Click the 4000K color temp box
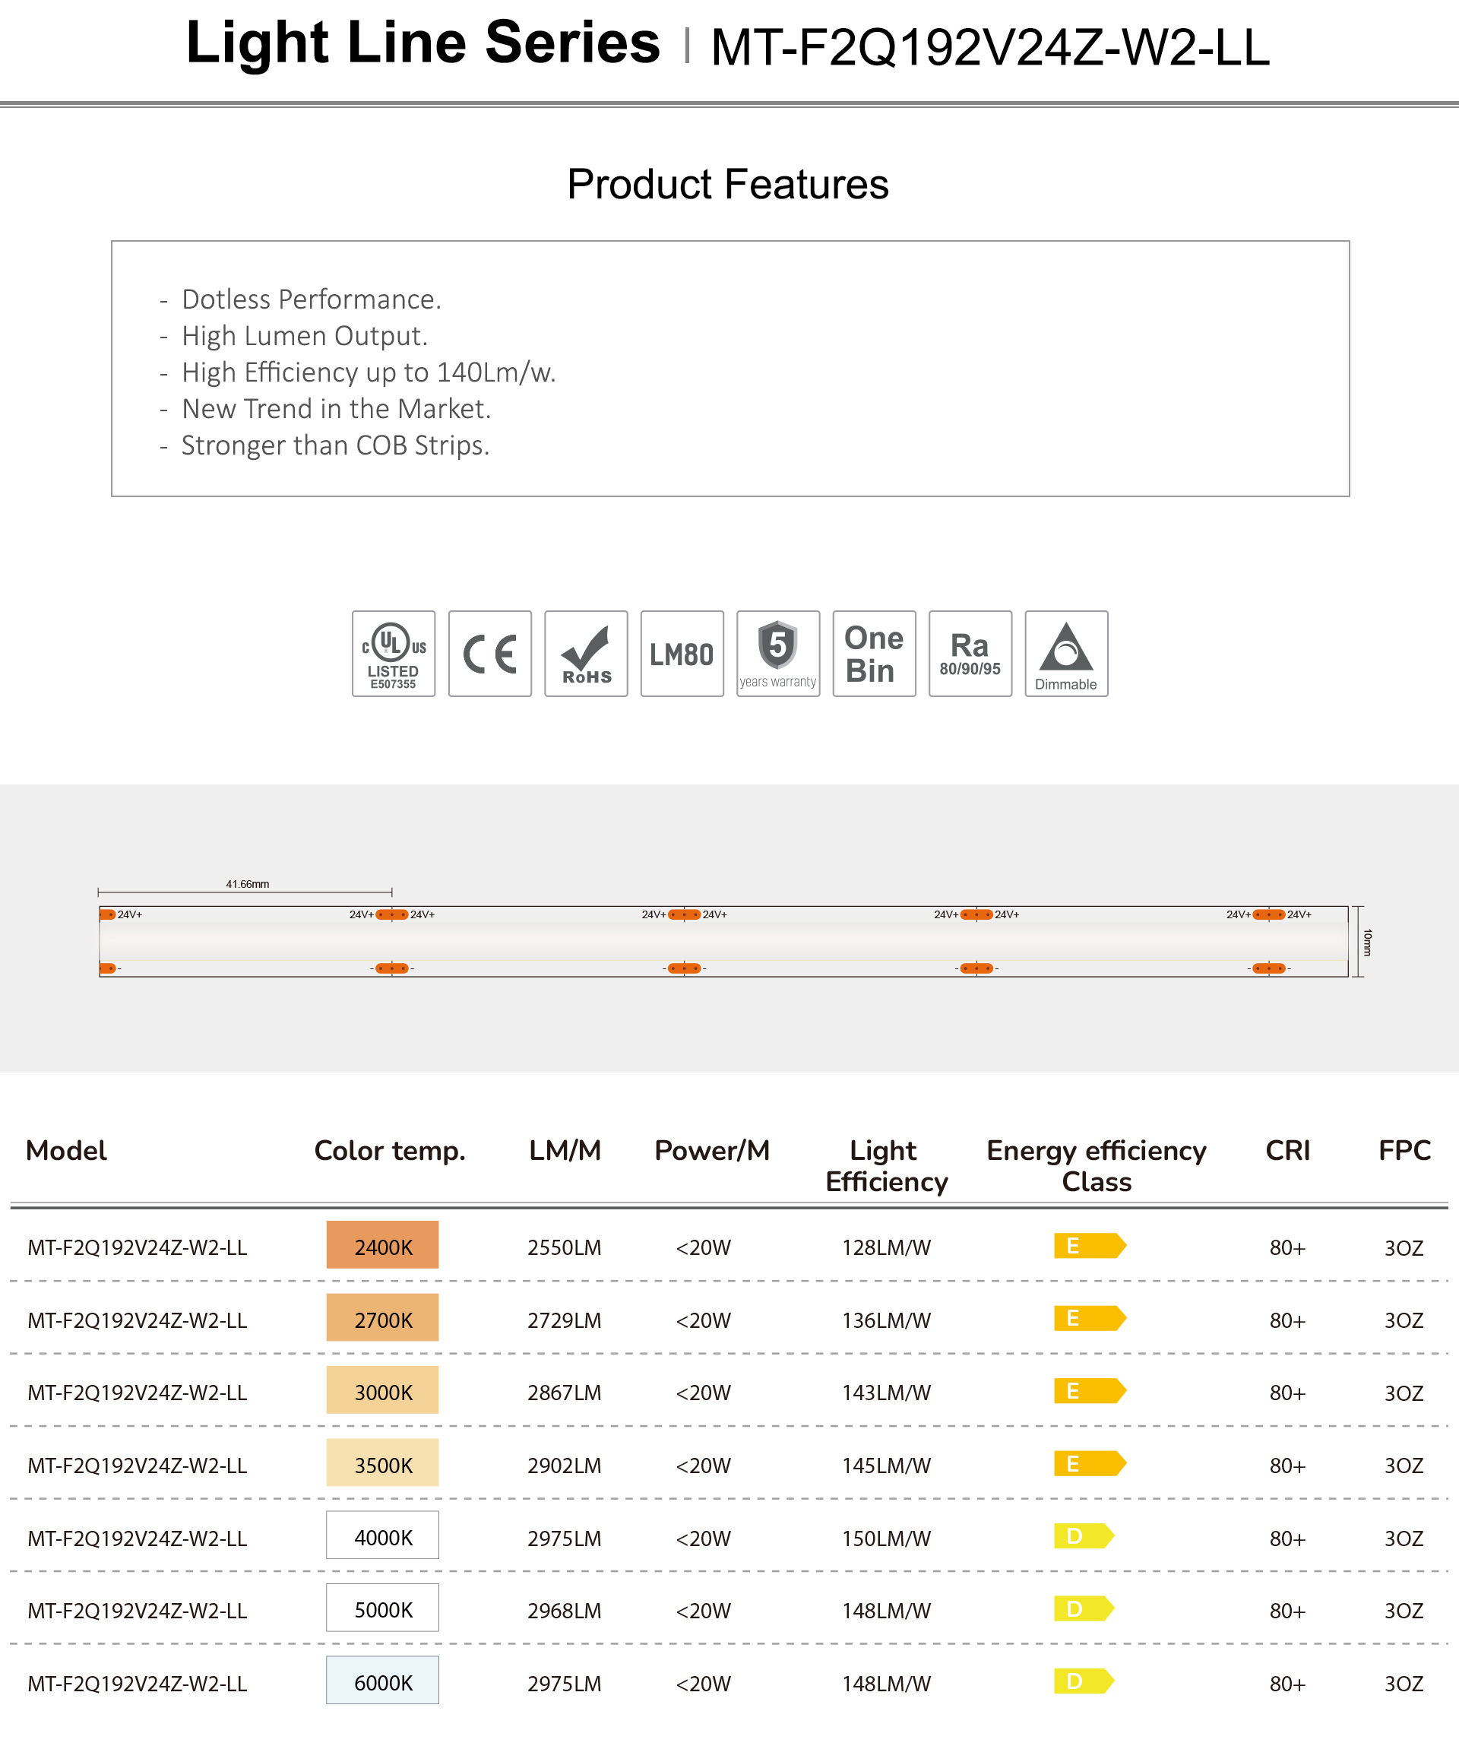Image resolution: width=1459 pixels, height=1746 pixels. (x=382, y=1535)
